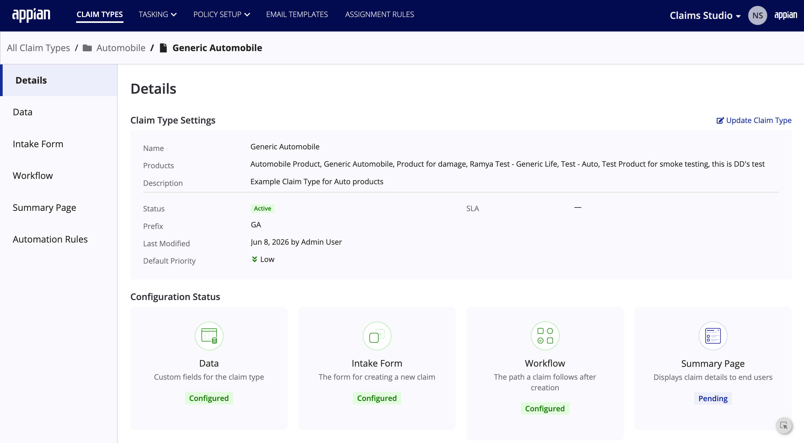Viewport: 804px width, 443px height.
Task: Expand the Policy Setup dropdown menu
Action: pyautogui.click(x=222, y=14)
